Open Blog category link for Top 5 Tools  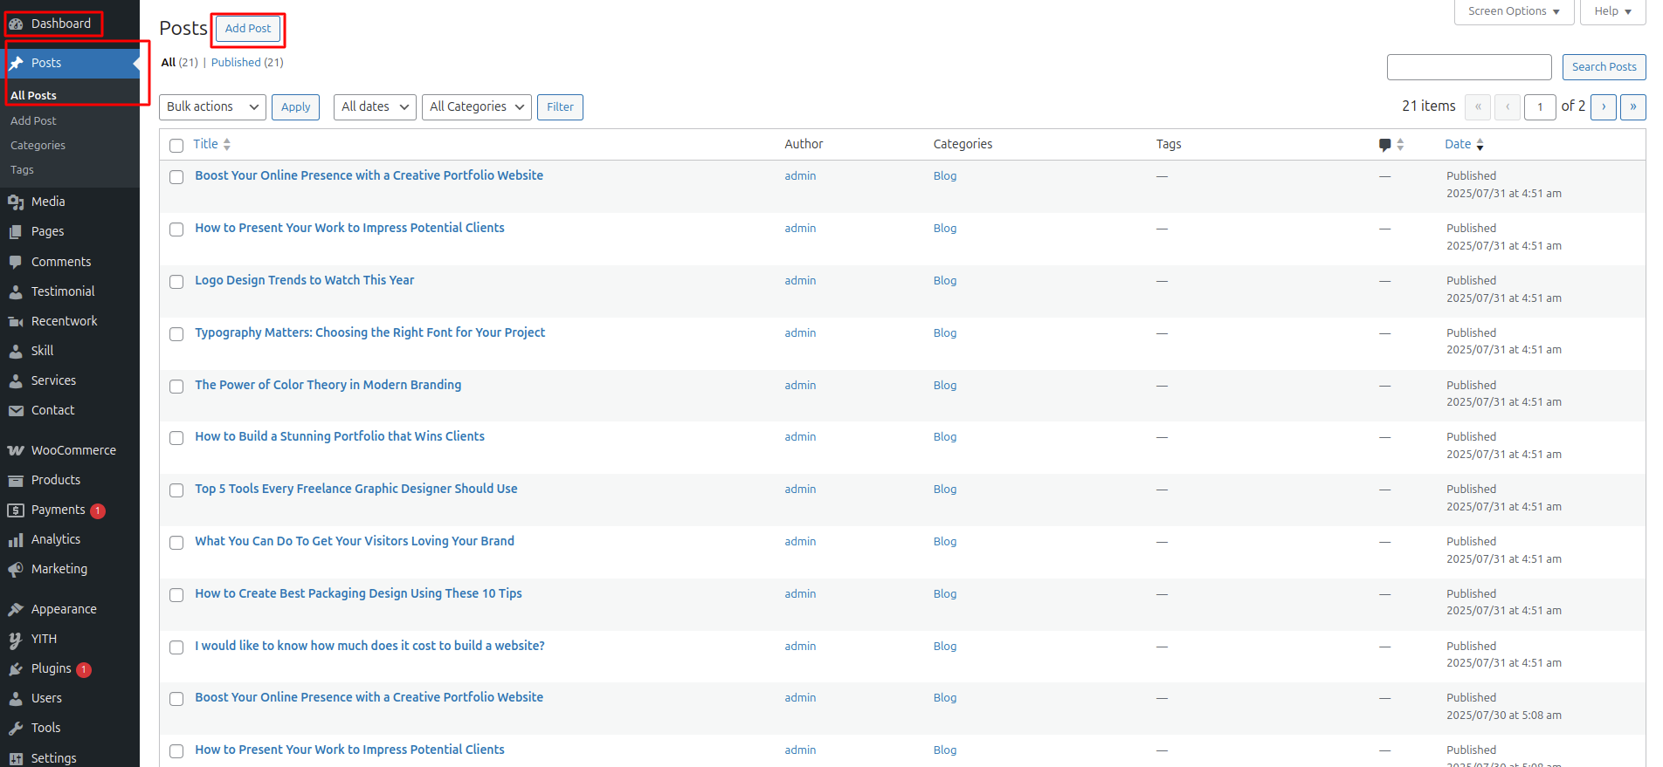click(945, 489)
